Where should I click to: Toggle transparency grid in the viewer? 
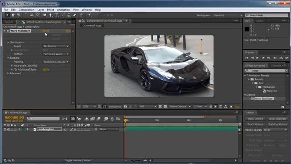[x=165, y=107]
